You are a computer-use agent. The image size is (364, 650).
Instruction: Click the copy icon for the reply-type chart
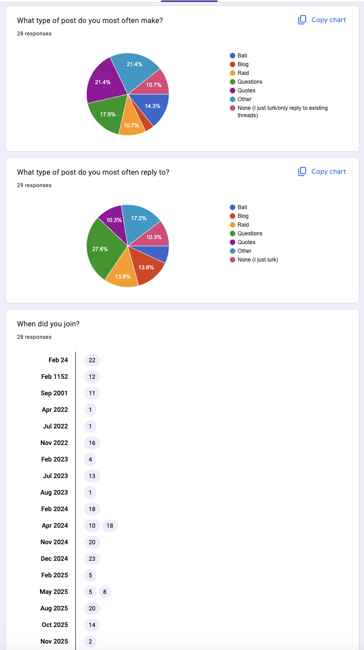[x=302, y=171]
